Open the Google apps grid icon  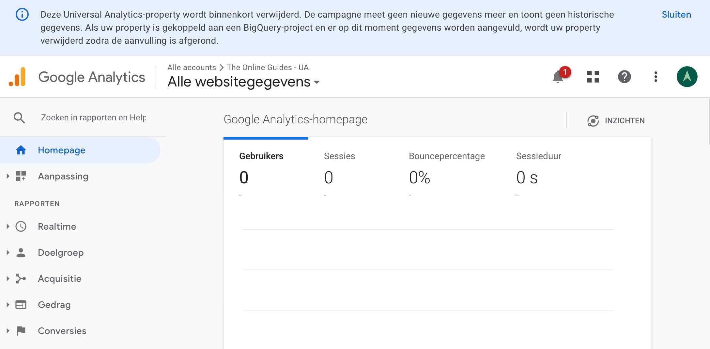pyautogui.click(x=593, y=77)
